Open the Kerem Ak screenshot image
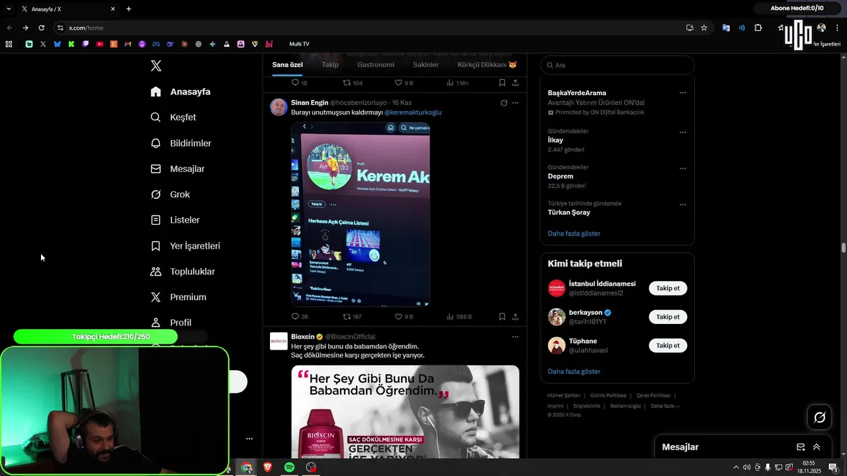847x476 pixels. [x=361, y=214]
